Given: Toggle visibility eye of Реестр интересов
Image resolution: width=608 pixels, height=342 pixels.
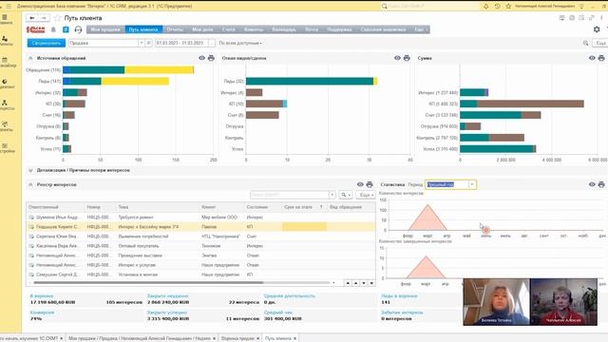Looking at the screenshot, I should 360,184.
